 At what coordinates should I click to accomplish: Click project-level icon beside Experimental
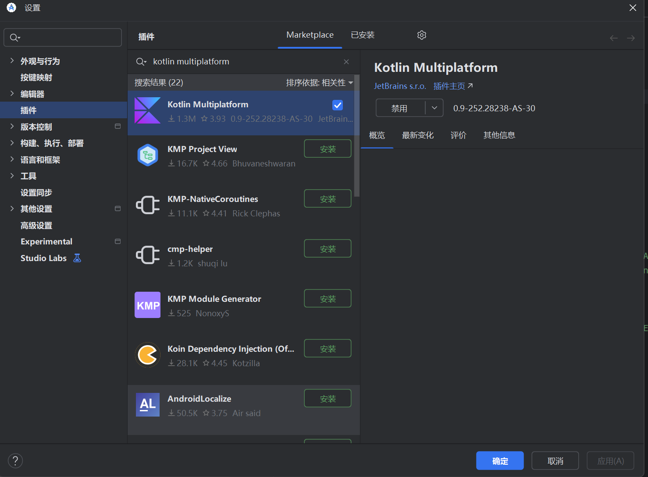(117, 242)
